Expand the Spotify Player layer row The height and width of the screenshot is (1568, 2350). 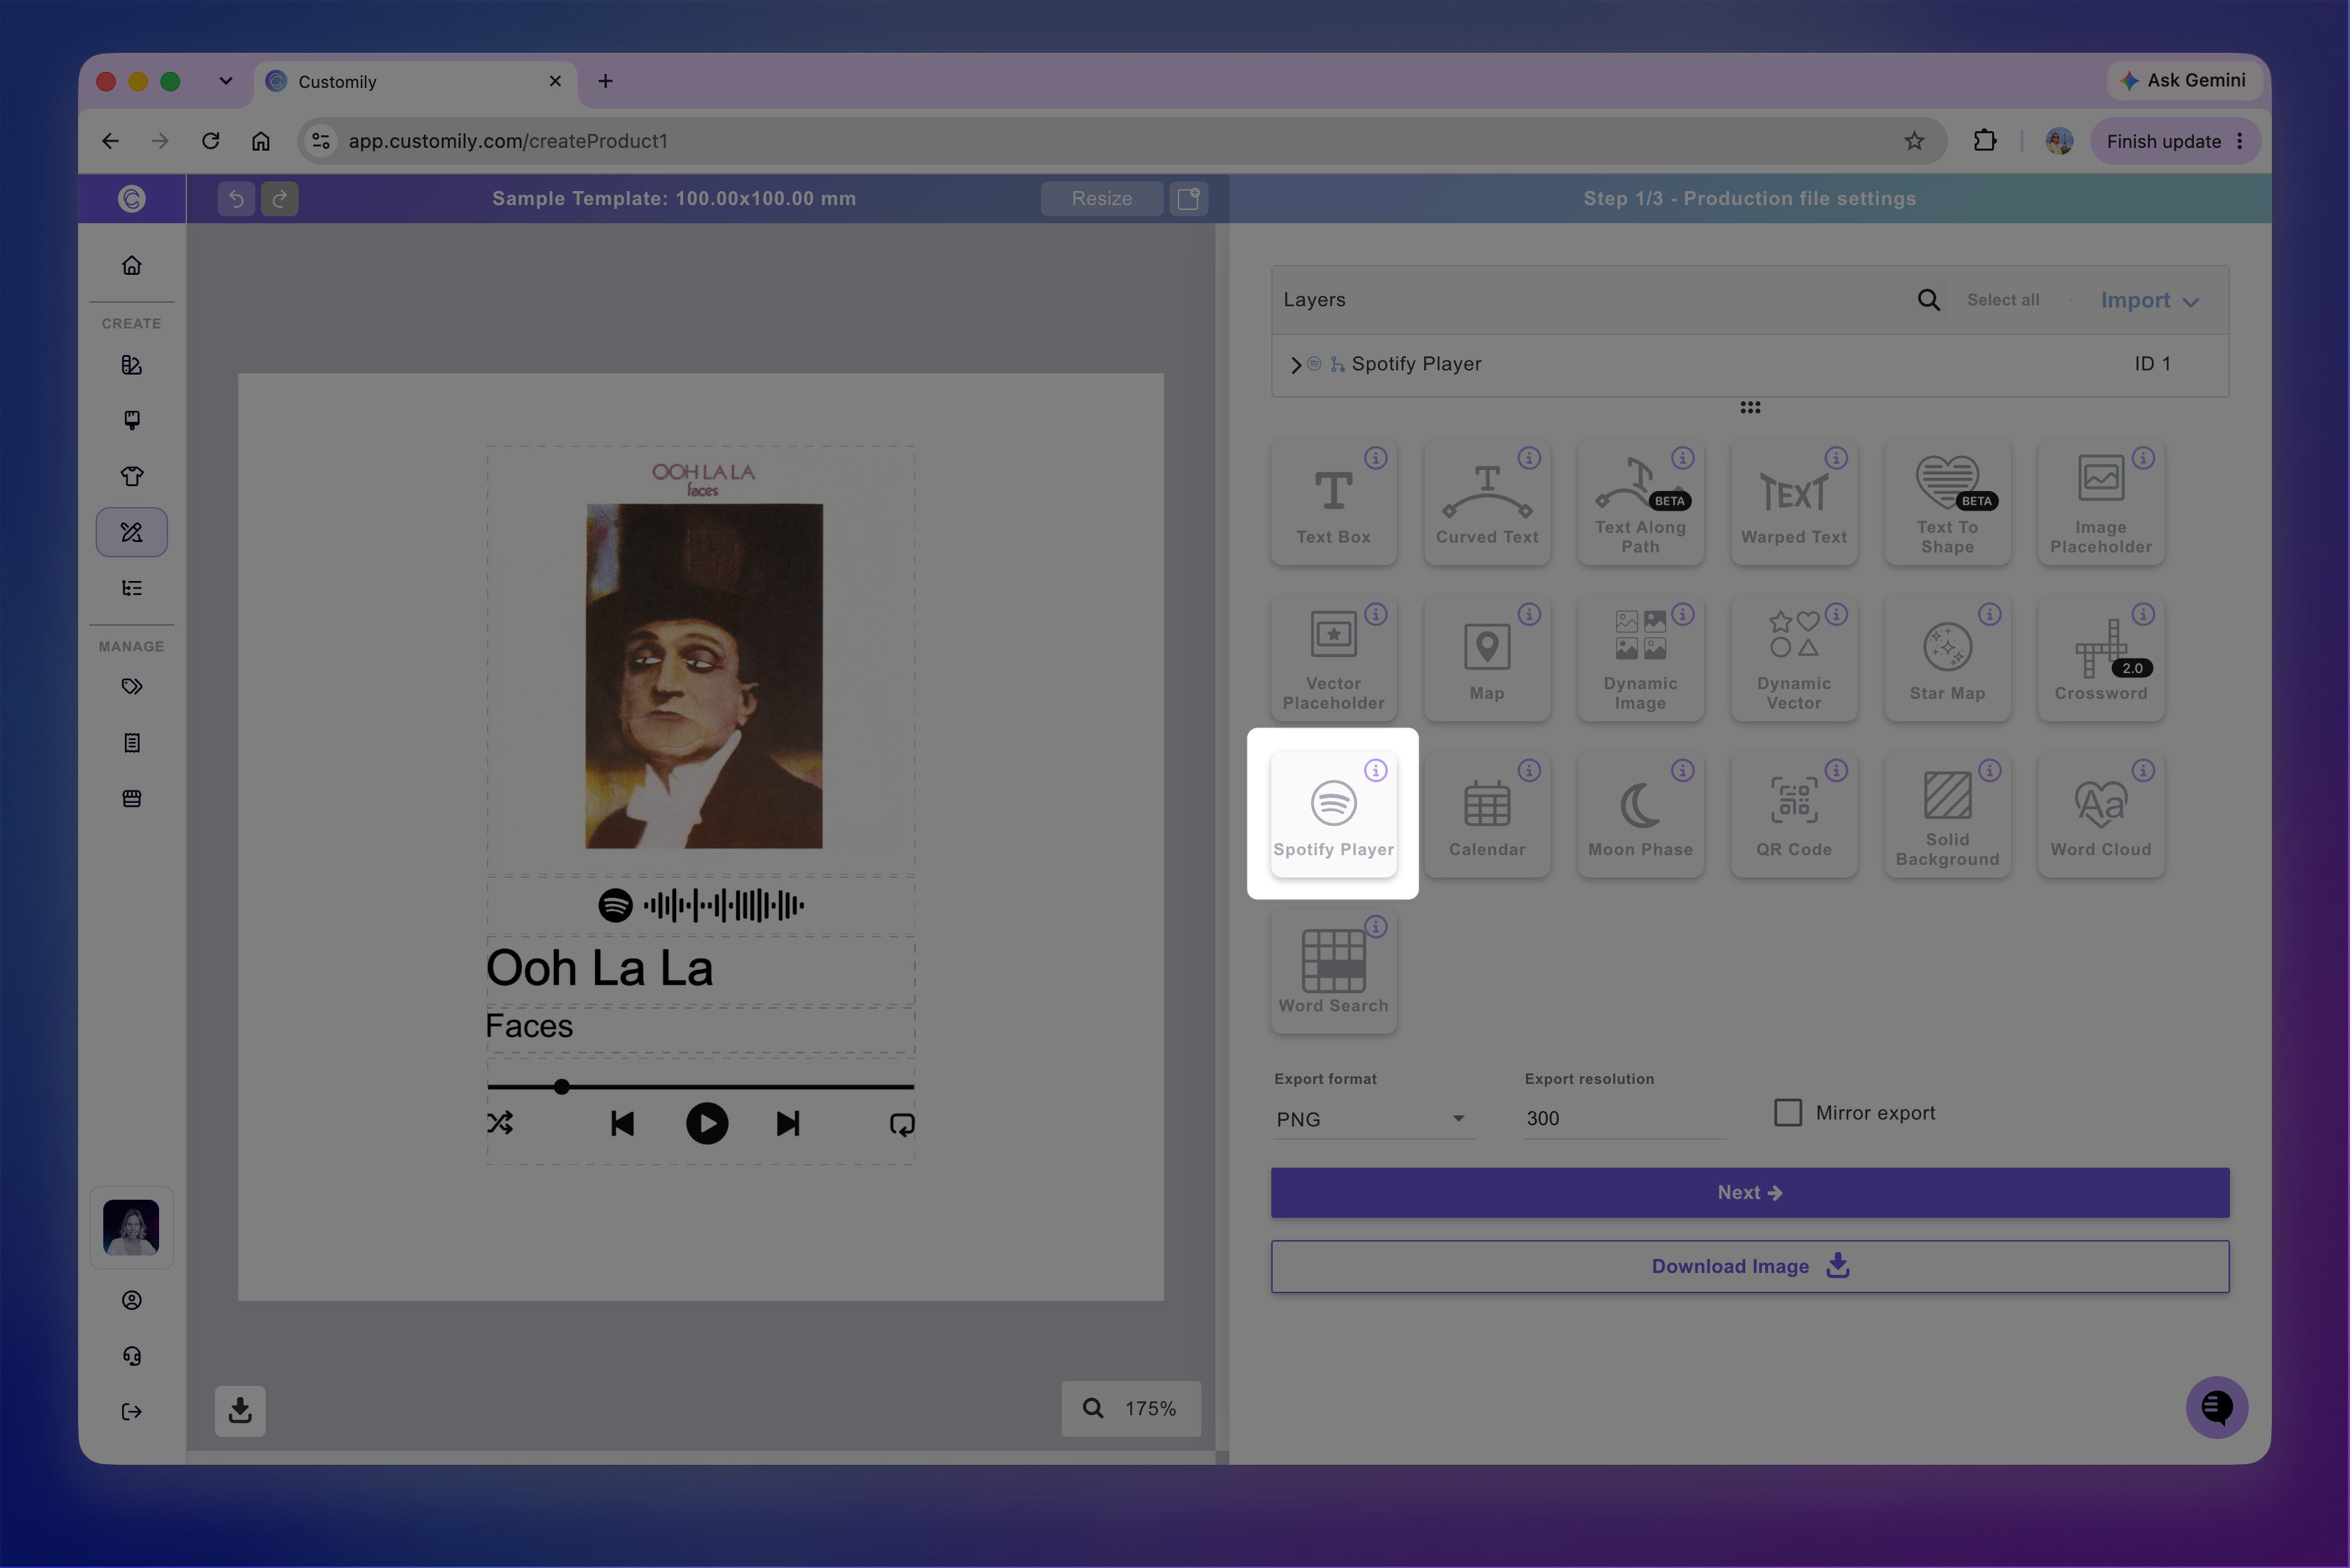pyautogui.click(x=1296, y=365)
